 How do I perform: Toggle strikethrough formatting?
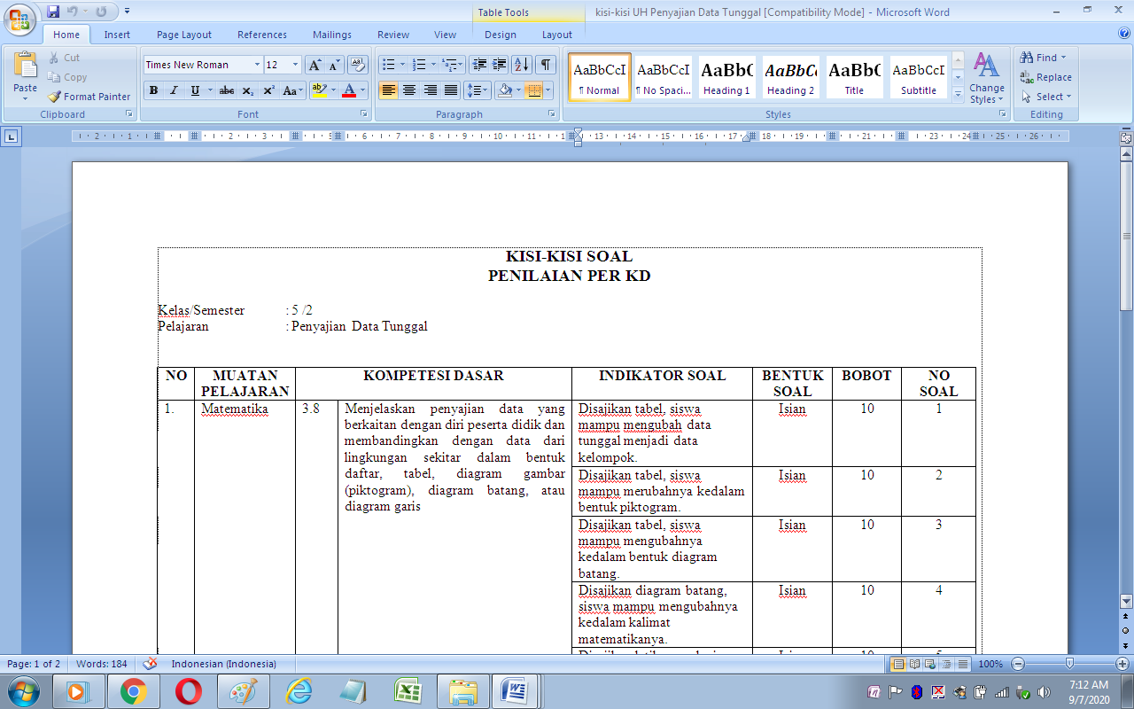pos(227,90)
